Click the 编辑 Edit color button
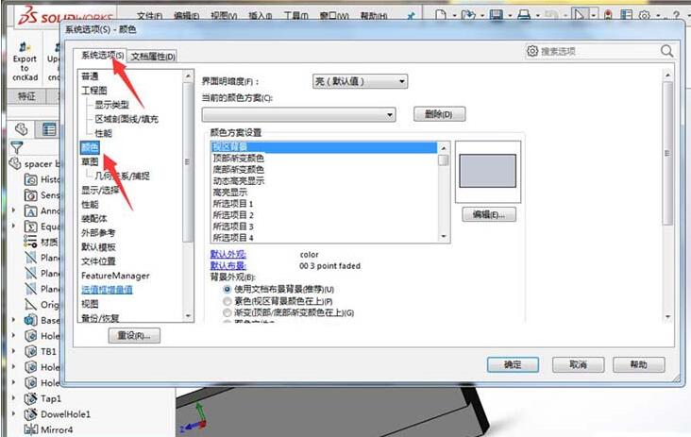The image size is (691, 437). 489,214
